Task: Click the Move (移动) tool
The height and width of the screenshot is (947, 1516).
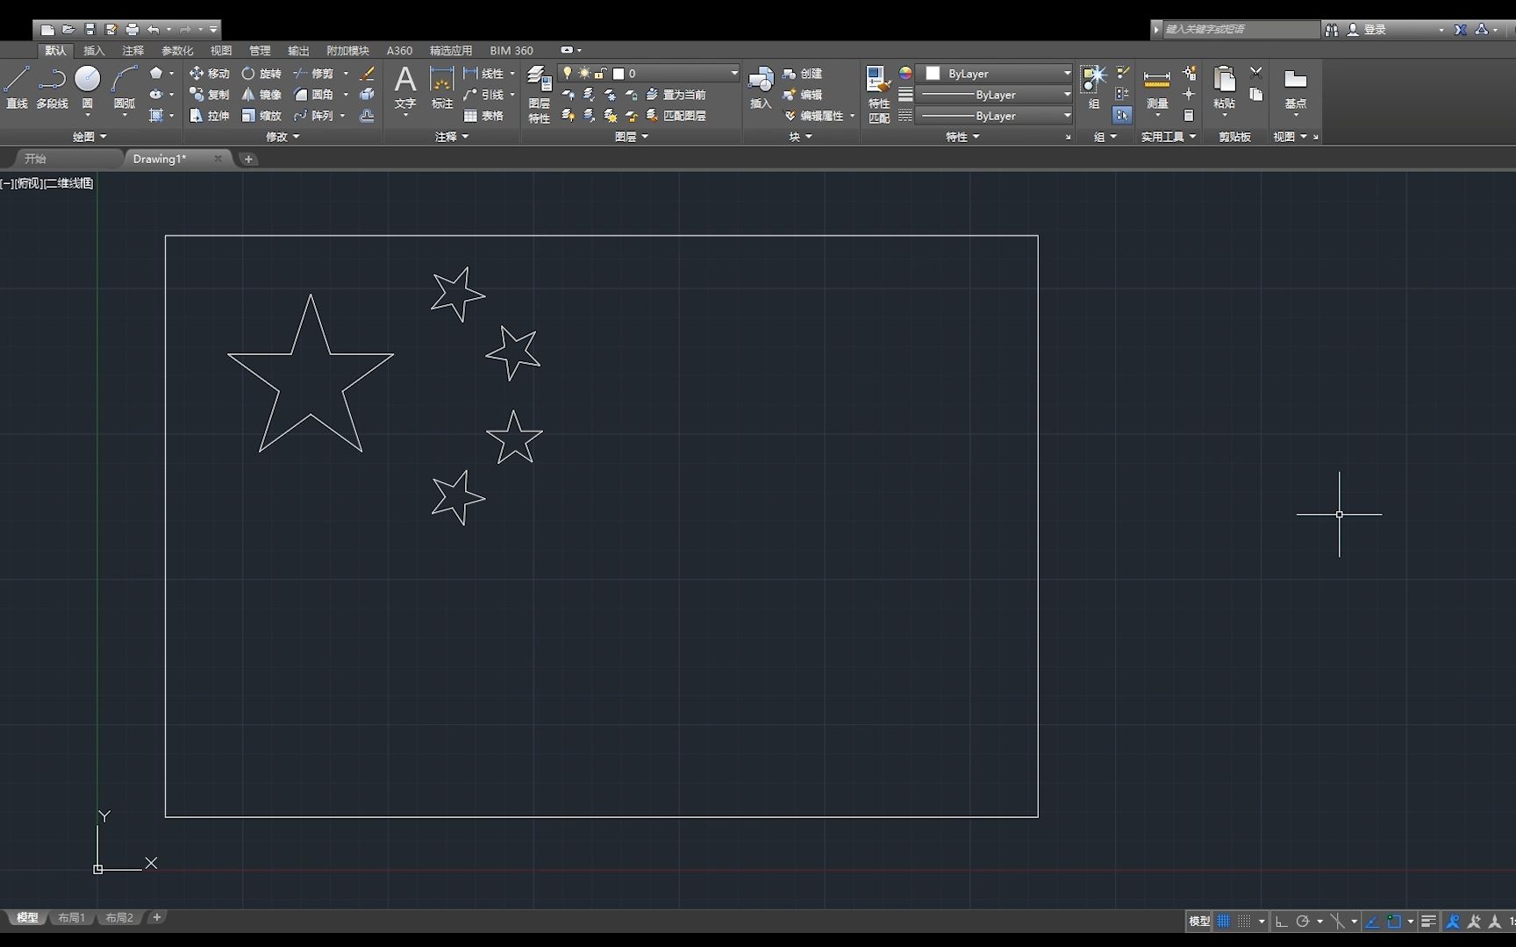Action: (x=210, y=74)
